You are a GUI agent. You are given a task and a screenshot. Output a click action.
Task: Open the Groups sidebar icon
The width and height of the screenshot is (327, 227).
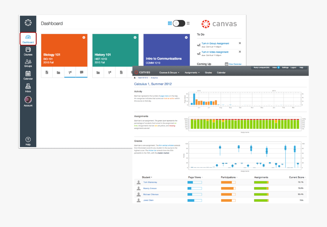pyautogui.click(x=28, y=63)
